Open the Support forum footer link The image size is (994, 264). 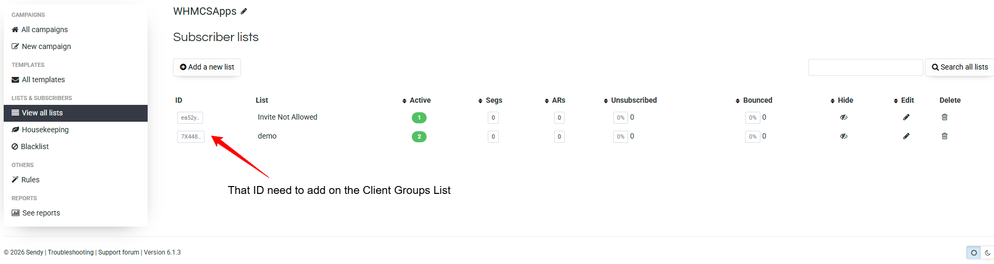pyautogui.click(x=119, y=252)
